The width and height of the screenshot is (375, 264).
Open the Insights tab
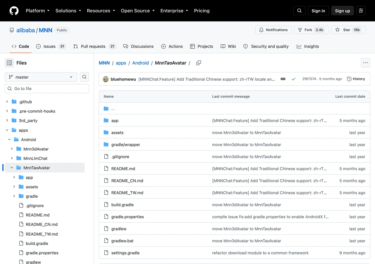(x=308, y=46)
